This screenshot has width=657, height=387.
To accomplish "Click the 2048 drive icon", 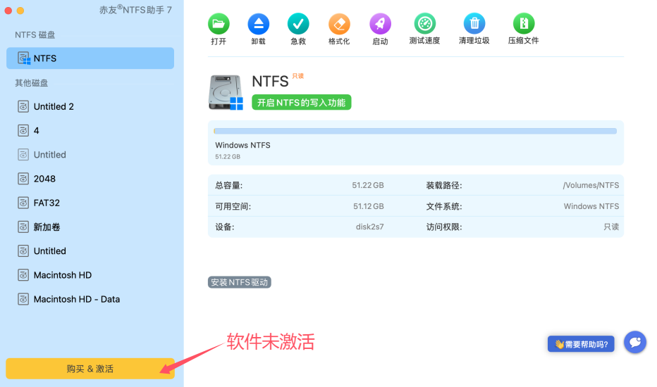I will [x=23, y=179].
